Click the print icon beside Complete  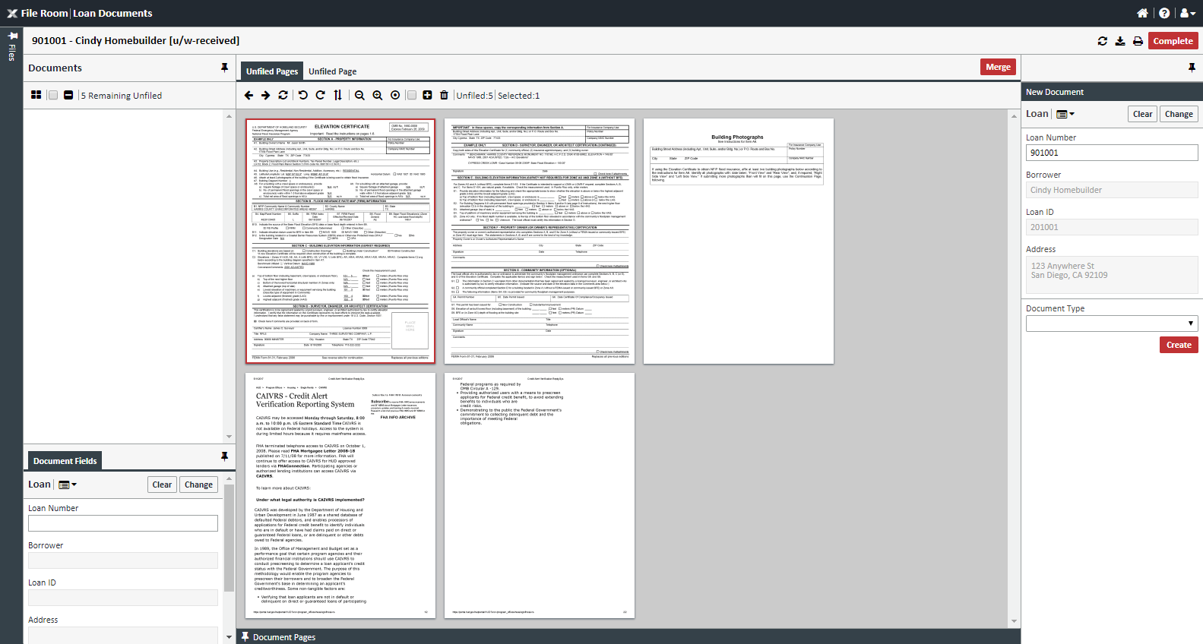point(1138,41)
